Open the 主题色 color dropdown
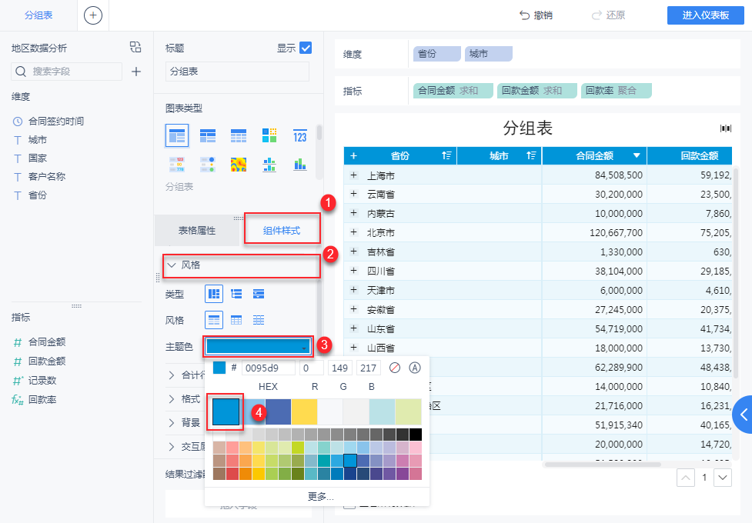 (x=258, y=347)
